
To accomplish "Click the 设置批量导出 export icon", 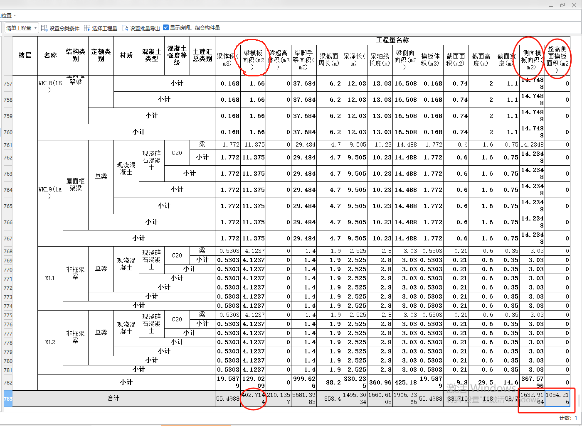I will tap(125, 28).
